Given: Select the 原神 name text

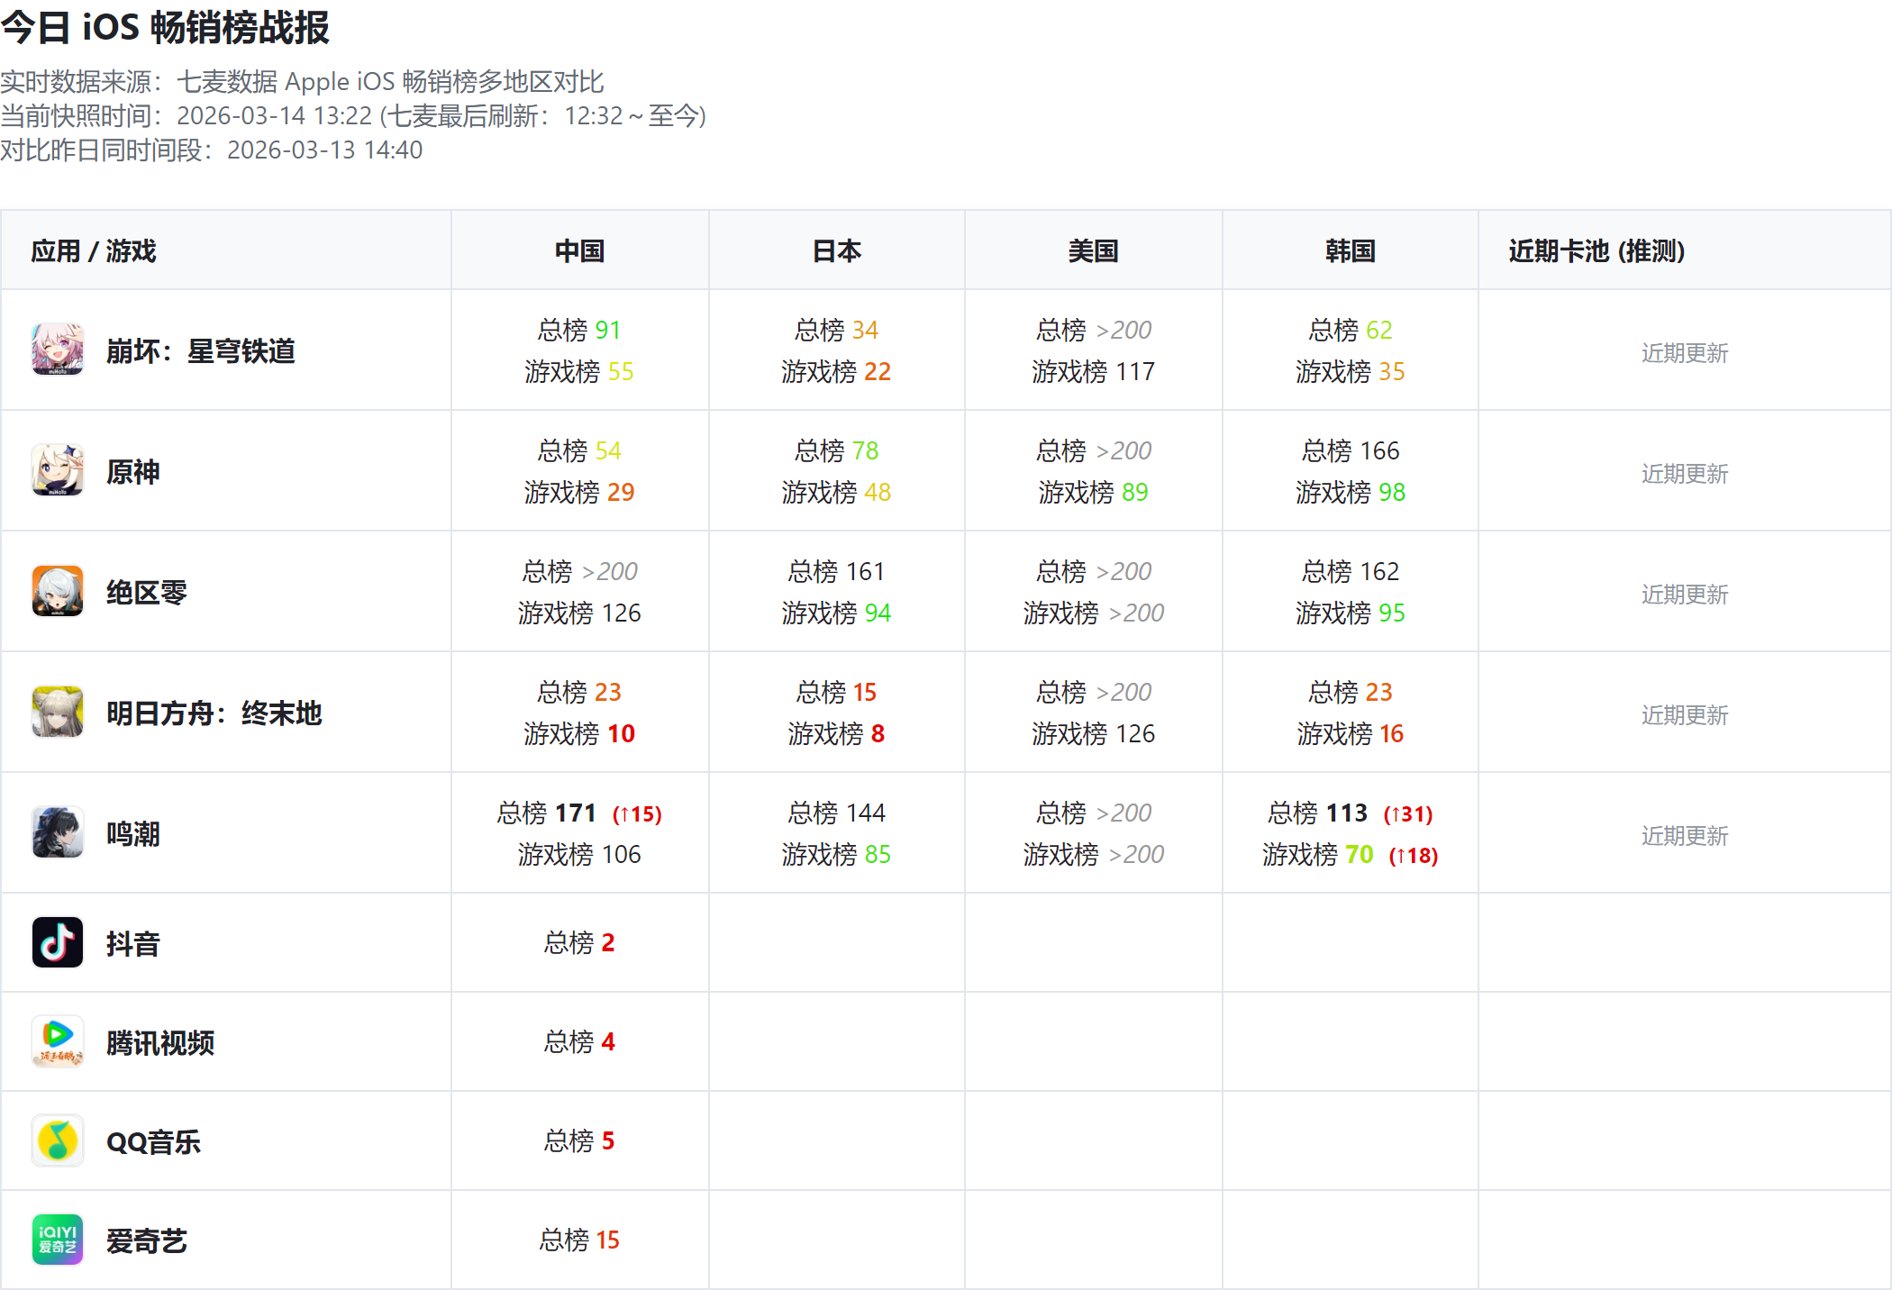Looking at the screenshot, I should pyautogui.click(x=133, y=471).
